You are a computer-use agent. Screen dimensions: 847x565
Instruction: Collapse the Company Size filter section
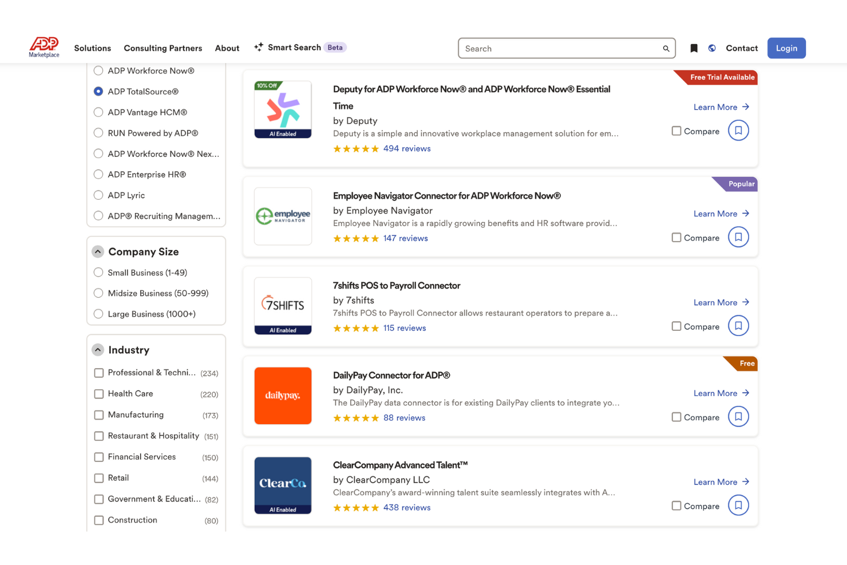[x=98, y=252]
